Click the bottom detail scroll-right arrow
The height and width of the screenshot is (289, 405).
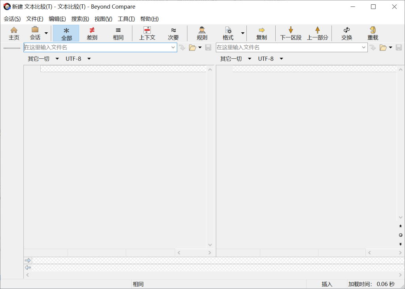[x=400, y=275]
